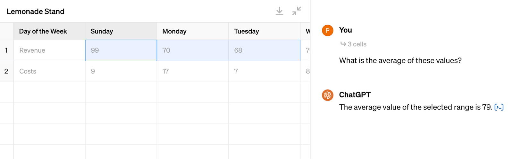
Task: Select Tuesday revenue cell 68
Action: click(264, 50)
